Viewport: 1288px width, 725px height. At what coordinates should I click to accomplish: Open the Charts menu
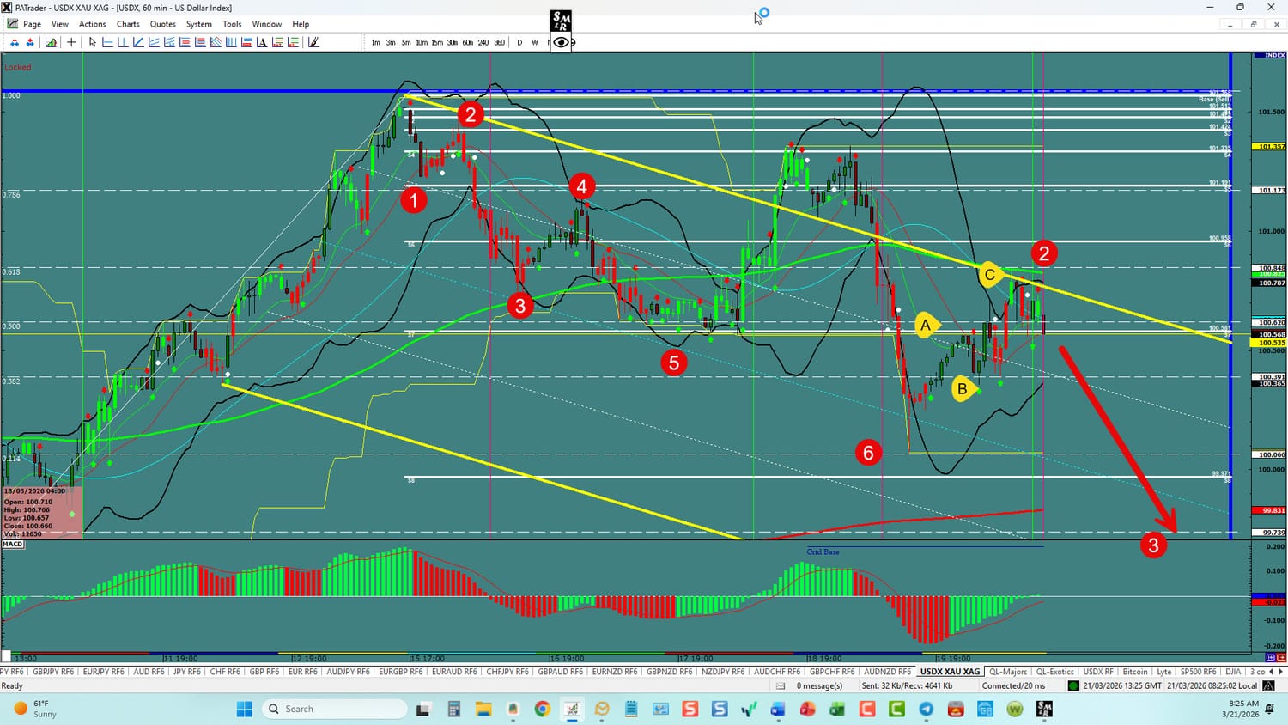tap(128, 24)
